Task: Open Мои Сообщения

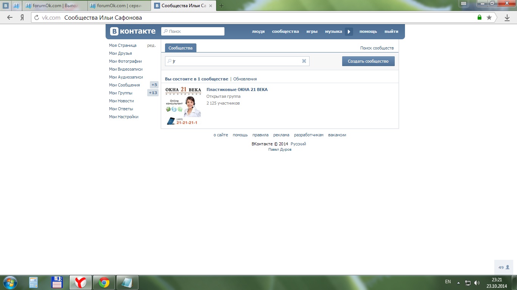Action: [125, 85]
